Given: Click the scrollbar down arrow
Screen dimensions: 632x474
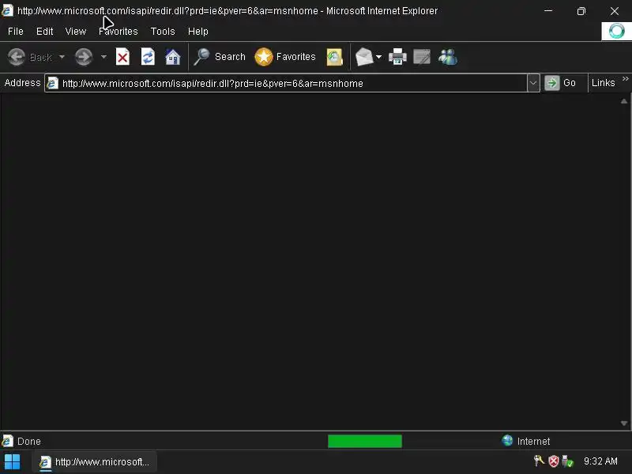Looking at the screenshot, I should pos(624,423).
